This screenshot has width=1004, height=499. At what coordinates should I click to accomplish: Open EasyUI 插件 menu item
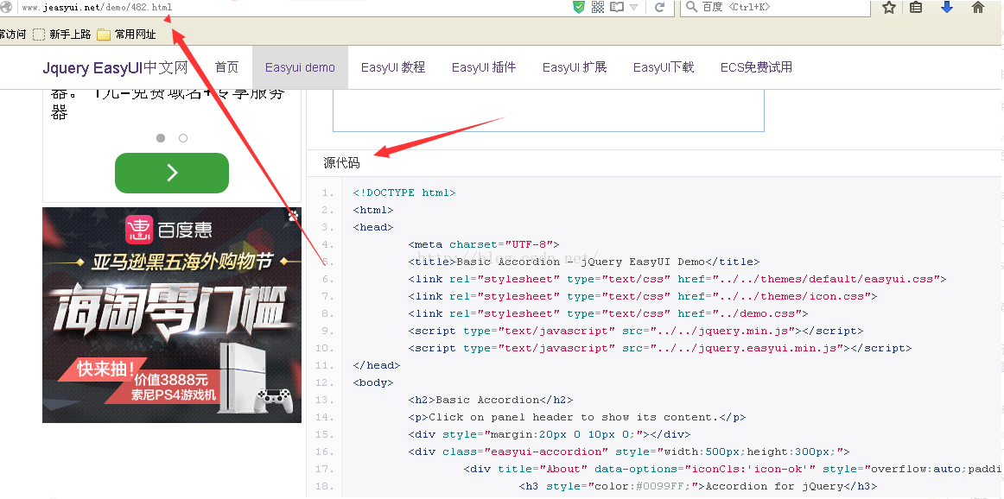click(x=484, y=67)
